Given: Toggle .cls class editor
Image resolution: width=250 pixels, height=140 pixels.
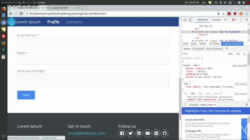Looking at the screenshot, I should pos(237,54).
